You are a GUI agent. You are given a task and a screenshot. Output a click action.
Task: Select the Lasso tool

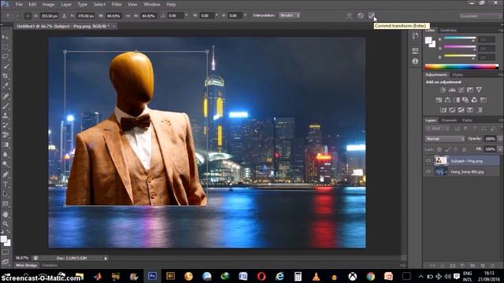tap(6, 57)
